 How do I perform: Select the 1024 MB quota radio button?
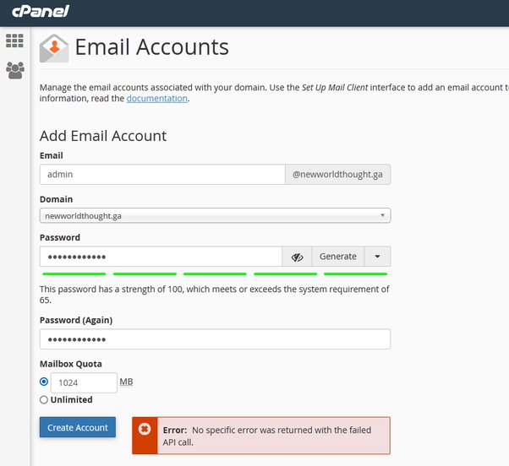tap(44, 382)
